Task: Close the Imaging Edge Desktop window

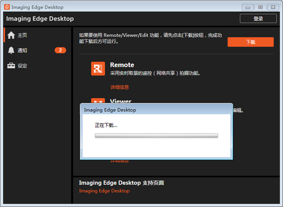Action: pyautogui.click(x=272, y=7)
